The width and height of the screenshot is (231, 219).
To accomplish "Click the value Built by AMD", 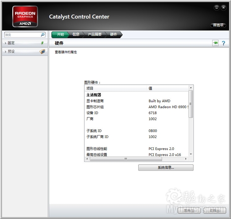I will tap(160, 101).
